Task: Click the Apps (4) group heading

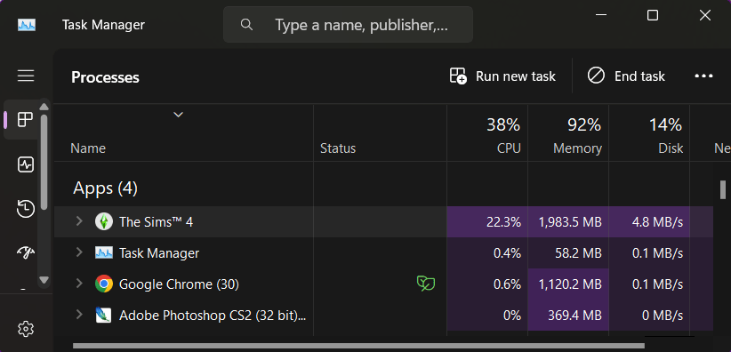Action: (x=105, y=188)
